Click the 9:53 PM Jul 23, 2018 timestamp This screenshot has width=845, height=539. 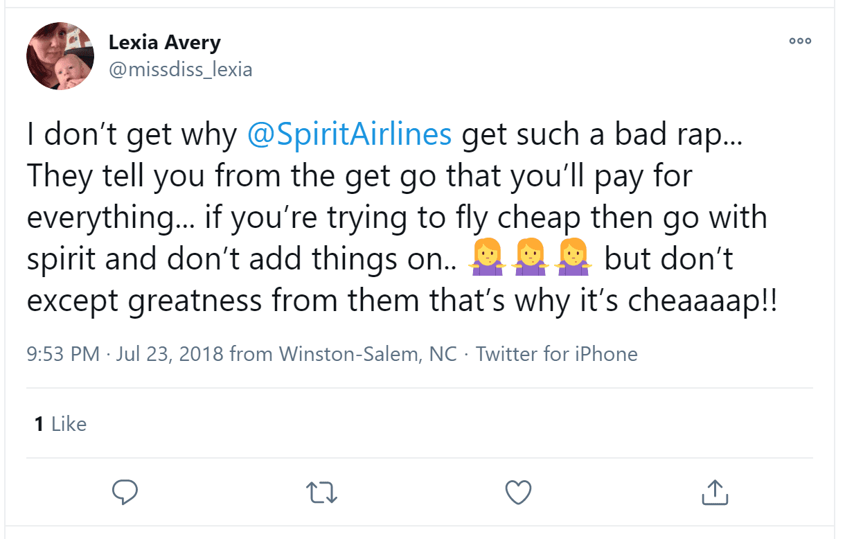click(x=125, y=354)
